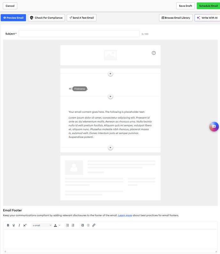Increase indent in footer editor

point(82,225)
